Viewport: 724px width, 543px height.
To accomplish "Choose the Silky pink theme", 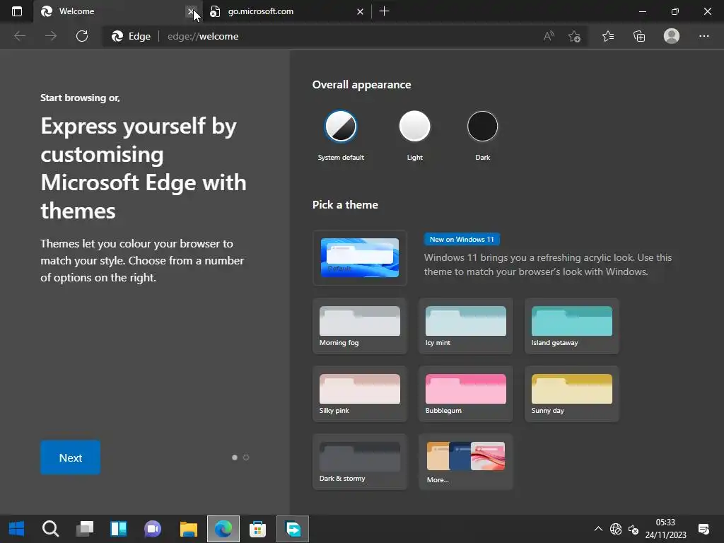I will point(360,394).
